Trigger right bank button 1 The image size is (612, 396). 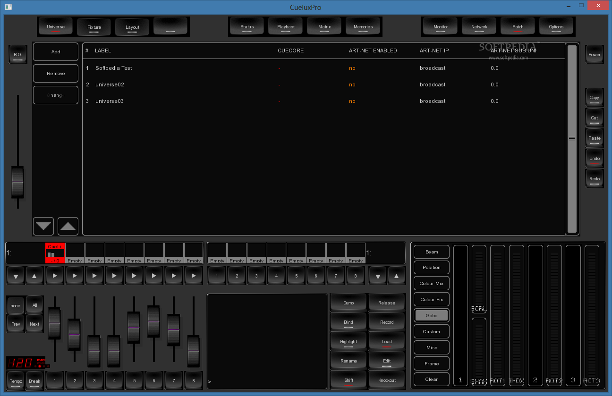pos(217,276)
